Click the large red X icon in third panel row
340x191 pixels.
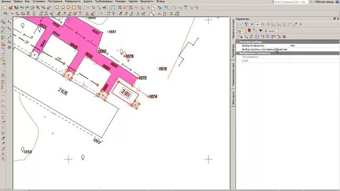click(284, 37)
